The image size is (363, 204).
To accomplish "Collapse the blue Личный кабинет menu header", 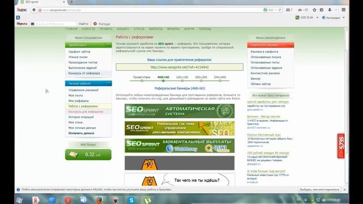I will click(x=88, y=83).
